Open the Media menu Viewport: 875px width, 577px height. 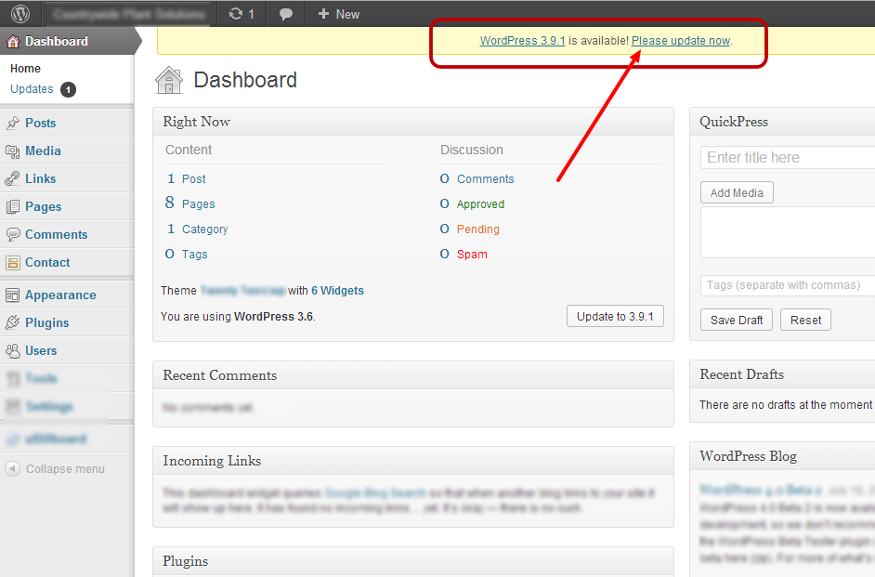click(43, 151)
